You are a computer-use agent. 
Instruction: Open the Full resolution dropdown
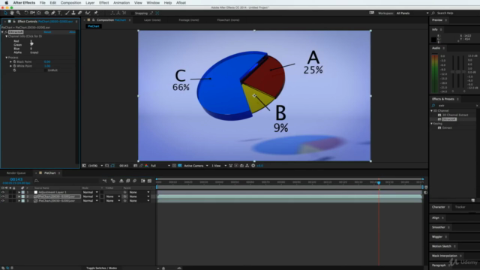pyautogui.click(x=160, y=166)
